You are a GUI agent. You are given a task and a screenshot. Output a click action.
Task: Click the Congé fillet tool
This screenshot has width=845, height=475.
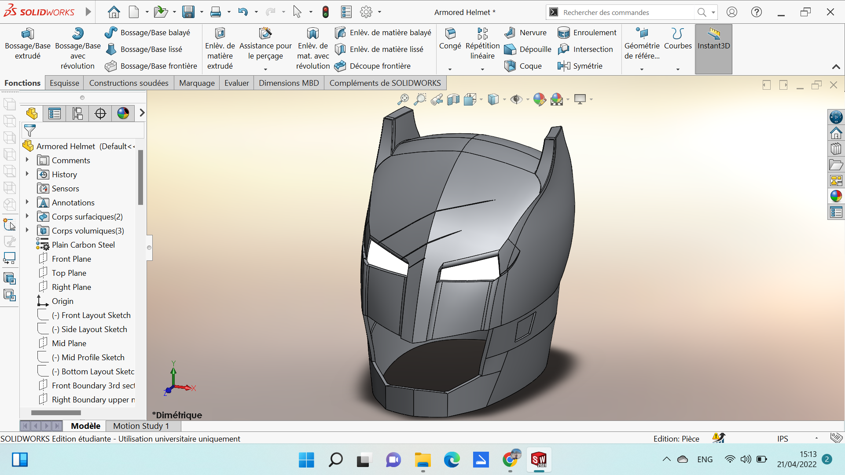coord(450,39)
